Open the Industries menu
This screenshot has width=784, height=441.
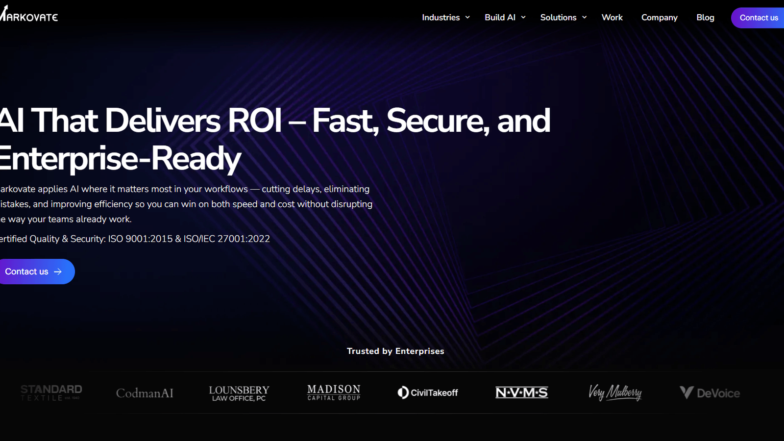441,17
